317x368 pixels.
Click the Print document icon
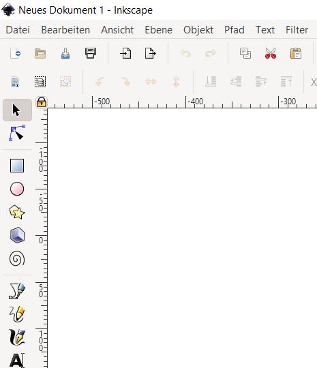91,53
